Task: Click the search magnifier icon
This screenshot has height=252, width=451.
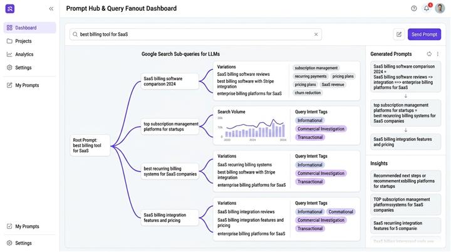Action: [x=75, y=34]
